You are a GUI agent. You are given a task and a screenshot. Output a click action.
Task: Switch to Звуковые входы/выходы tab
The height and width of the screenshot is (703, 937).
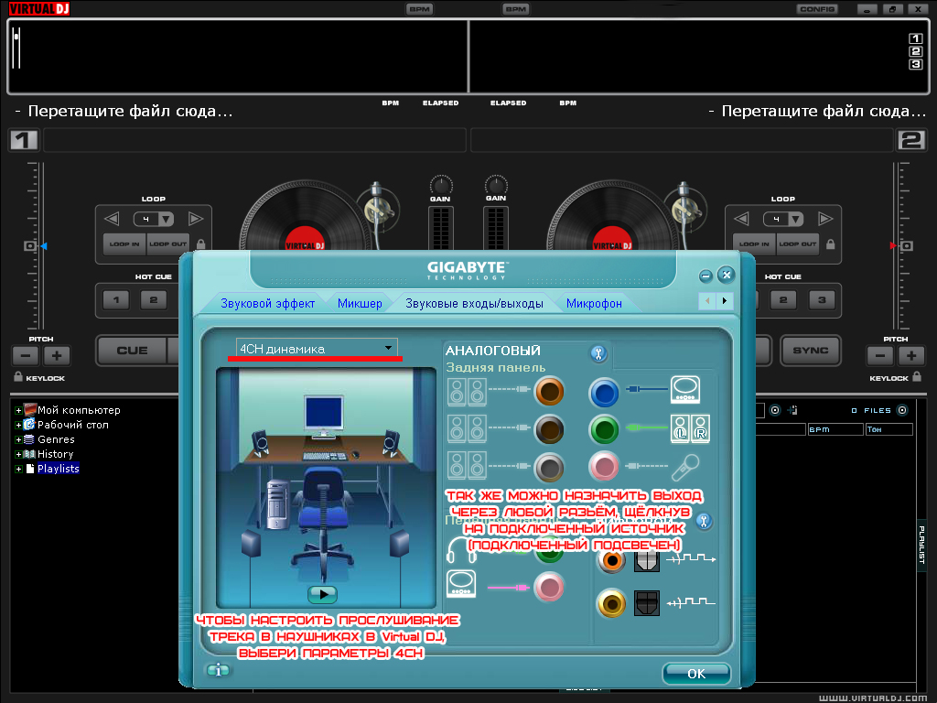(x=474, y=303)
